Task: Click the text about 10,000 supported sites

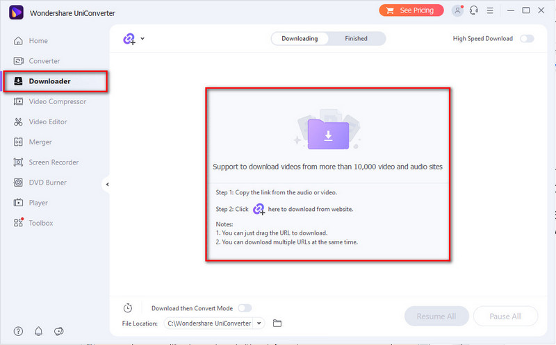Action: pyautogui.click(x=327, y=167)
